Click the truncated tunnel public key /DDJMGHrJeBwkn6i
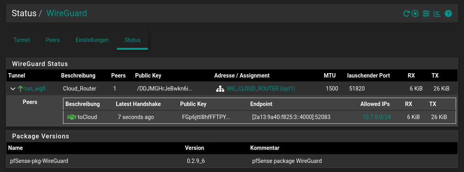 point(165,89)
